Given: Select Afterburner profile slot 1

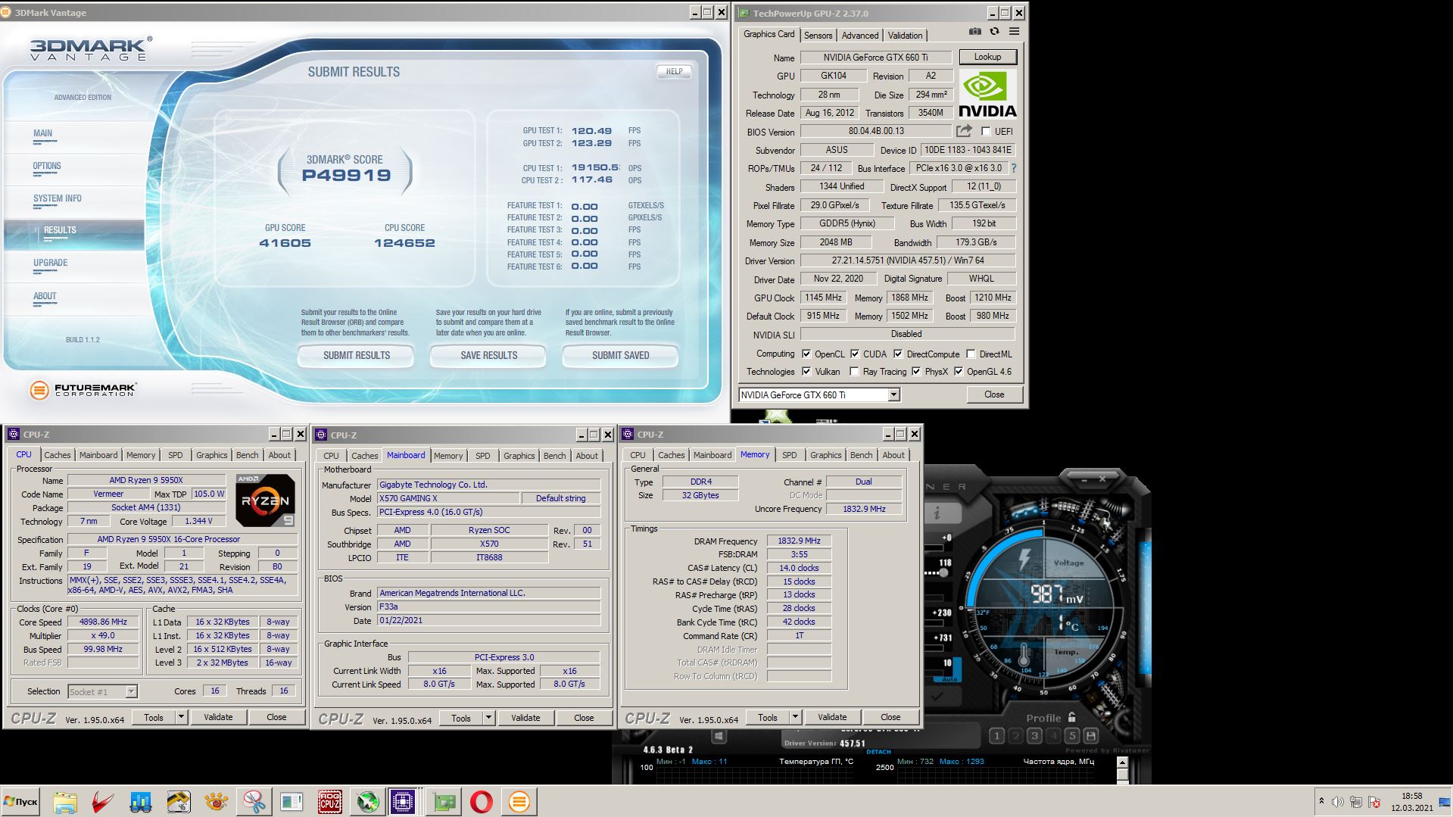Looking at the screenshot, I should pyautogui.click(x=996, y=735).
